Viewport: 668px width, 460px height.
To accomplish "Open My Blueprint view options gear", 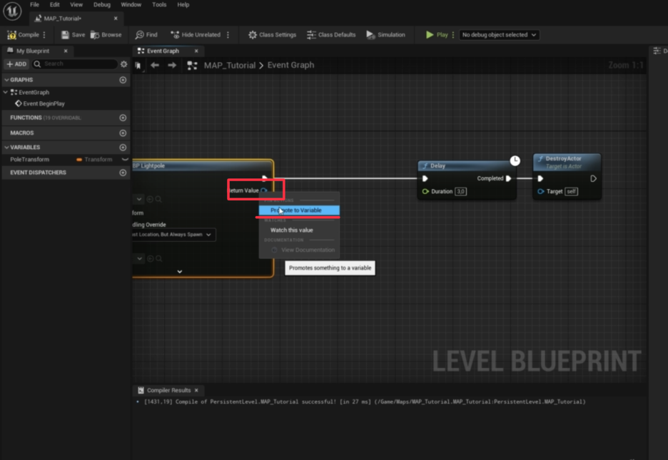I will (123, 64).
